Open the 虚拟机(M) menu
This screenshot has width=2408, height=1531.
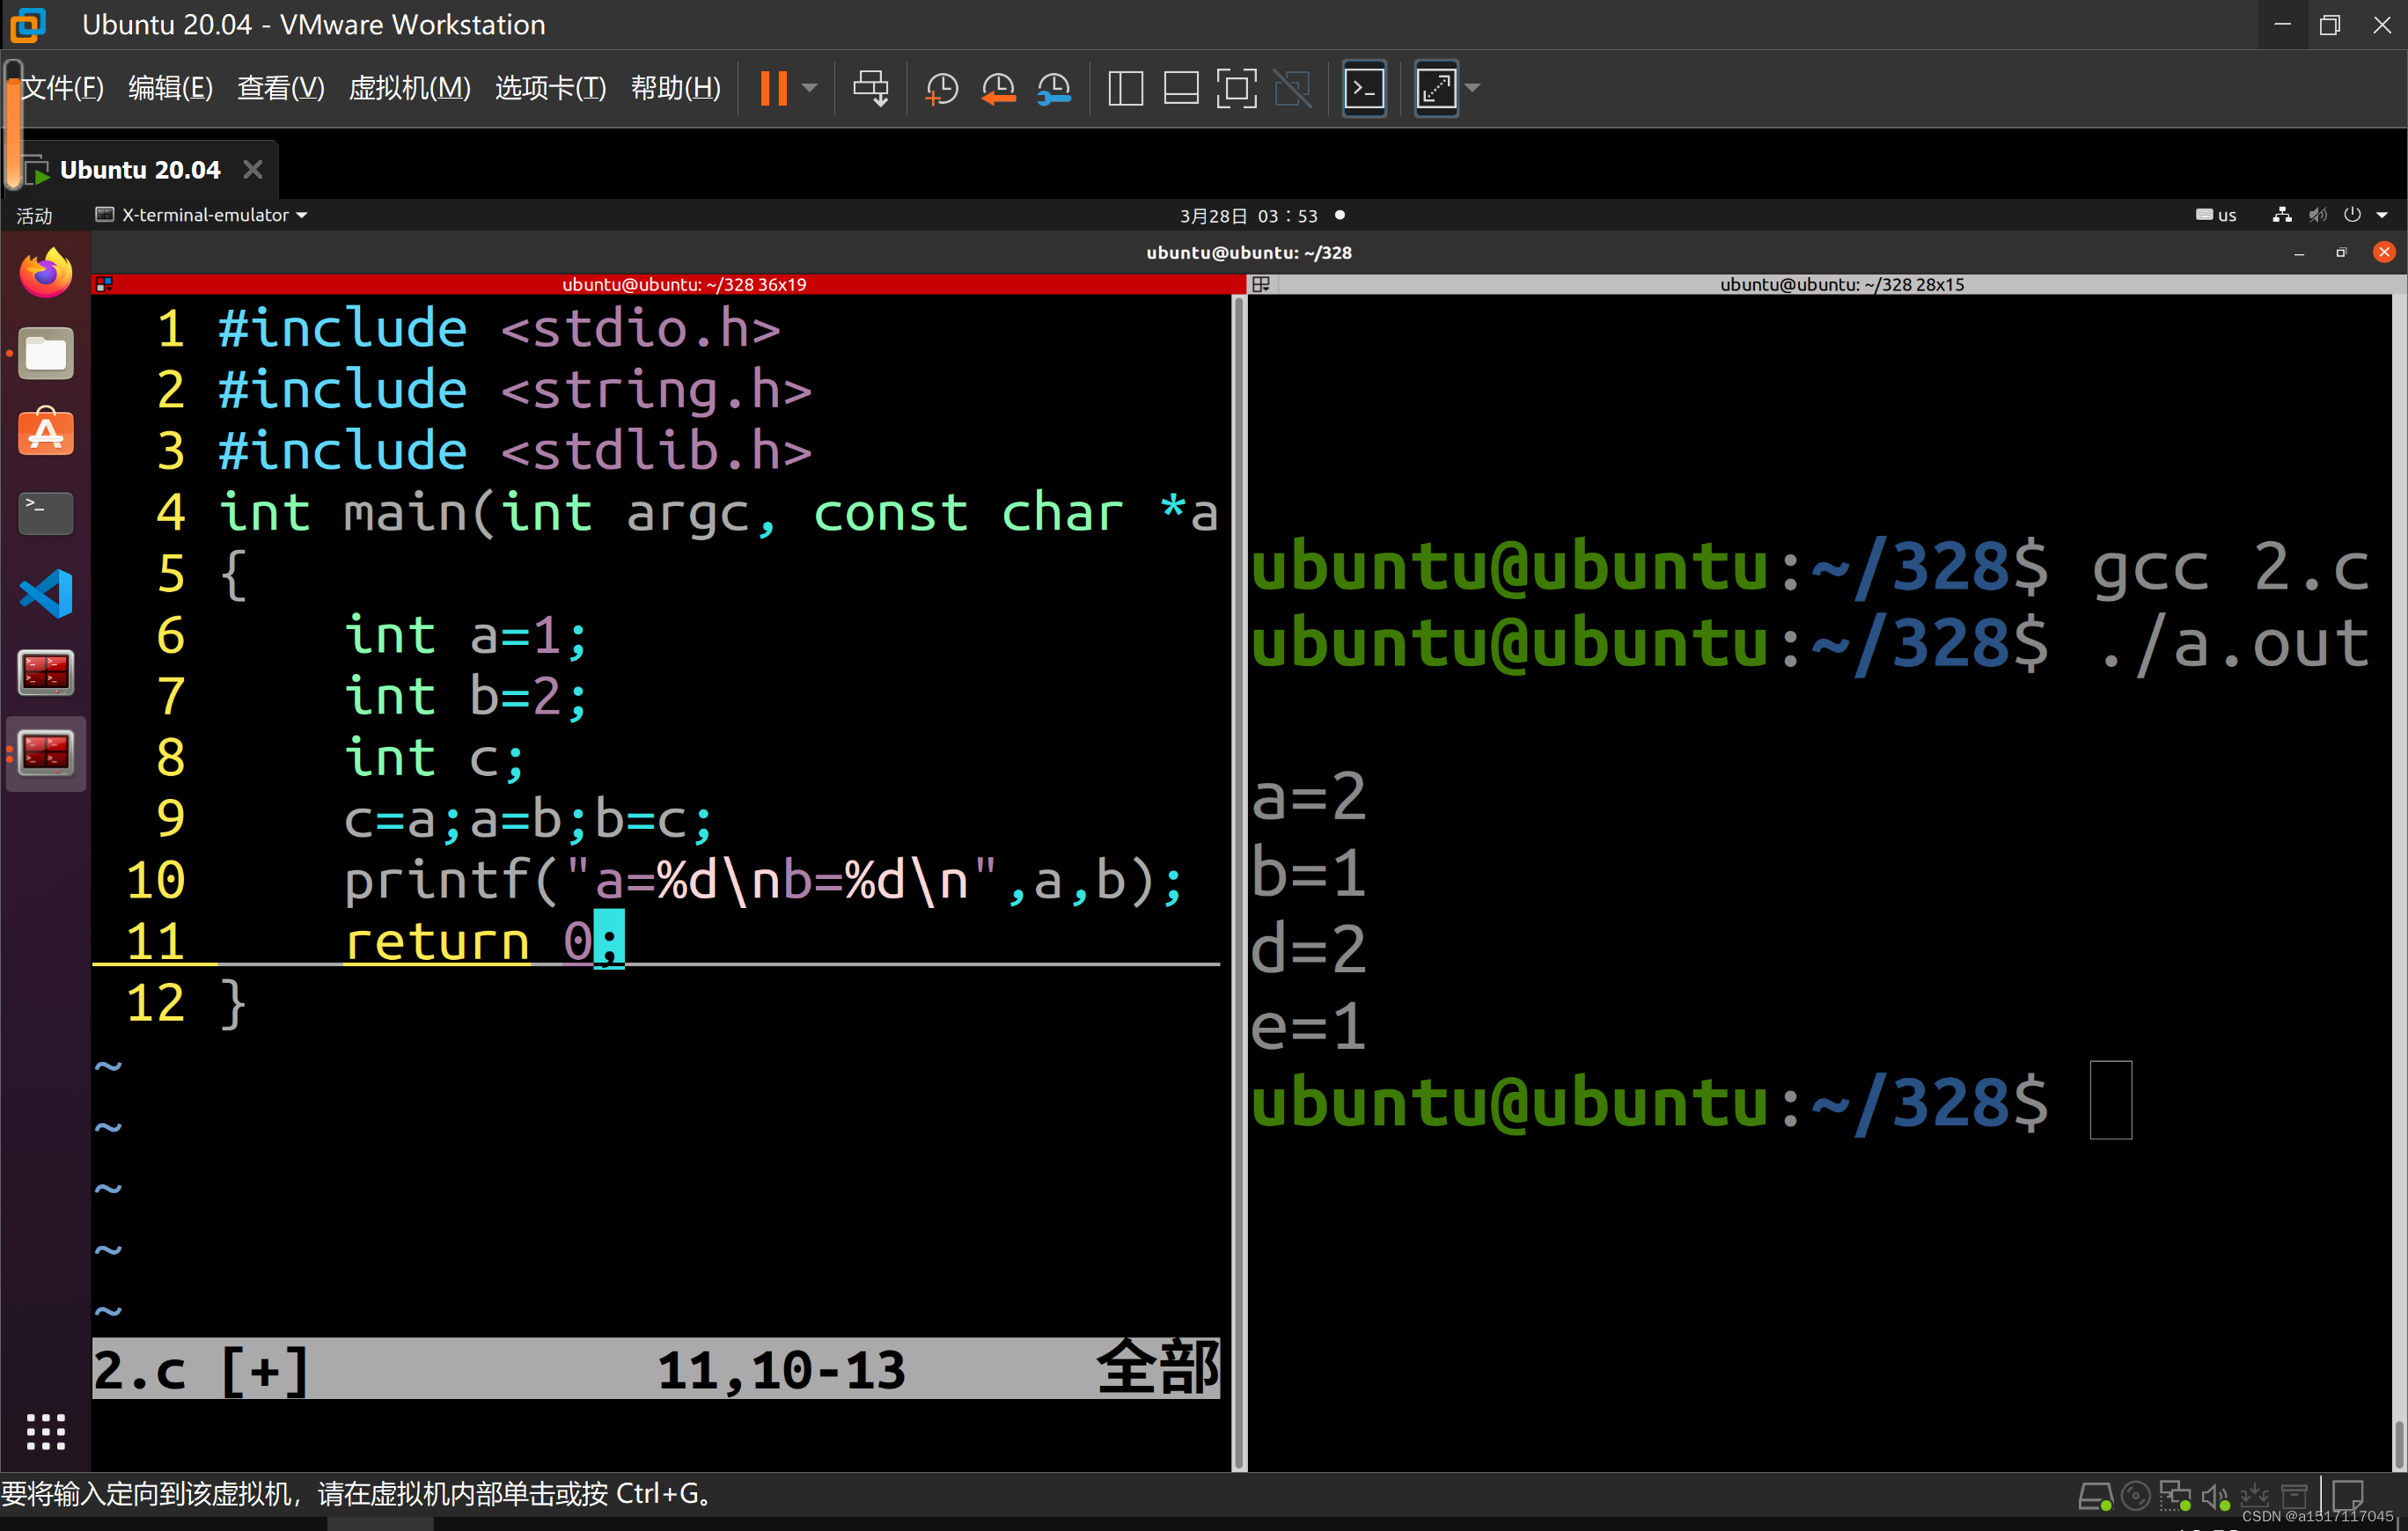click(x=409, y=88)
